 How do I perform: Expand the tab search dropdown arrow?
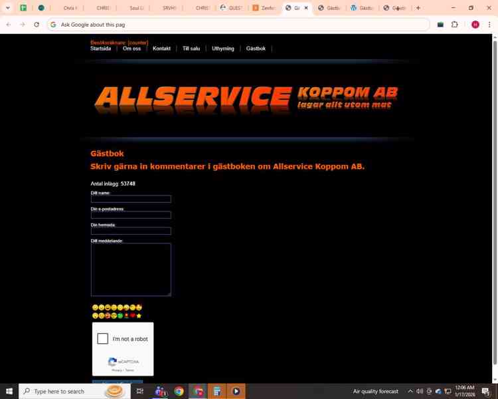click(x=8, y=8)
